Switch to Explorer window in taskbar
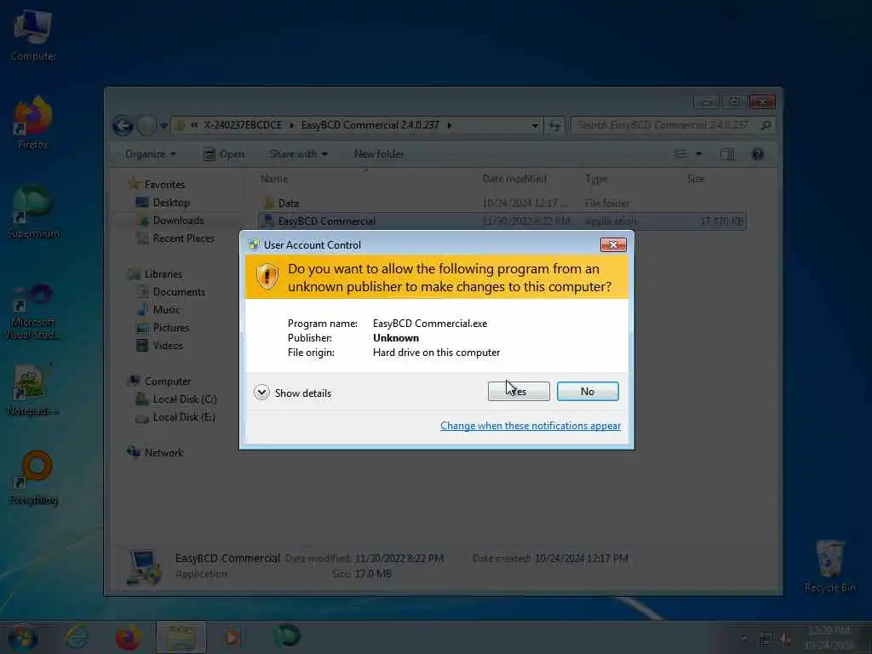 coord(181,637)
